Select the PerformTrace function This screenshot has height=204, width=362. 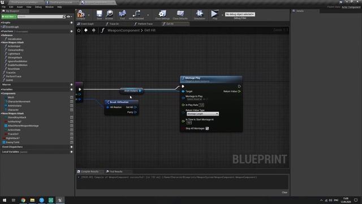14,76
